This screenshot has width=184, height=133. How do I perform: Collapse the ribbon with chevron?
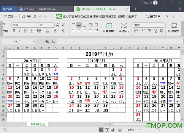tap(179, 16)
